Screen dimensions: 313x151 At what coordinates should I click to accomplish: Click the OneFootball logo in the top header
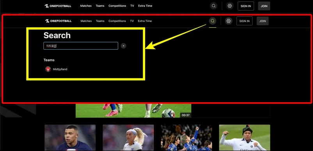pos(58,6)
